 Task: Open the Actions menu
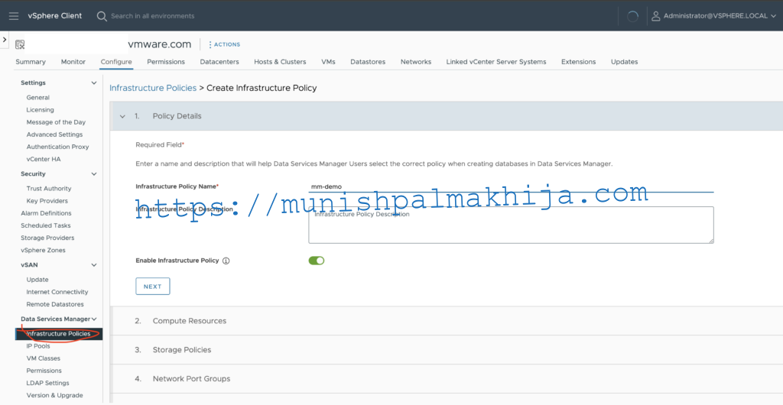[x=224, y=44]
